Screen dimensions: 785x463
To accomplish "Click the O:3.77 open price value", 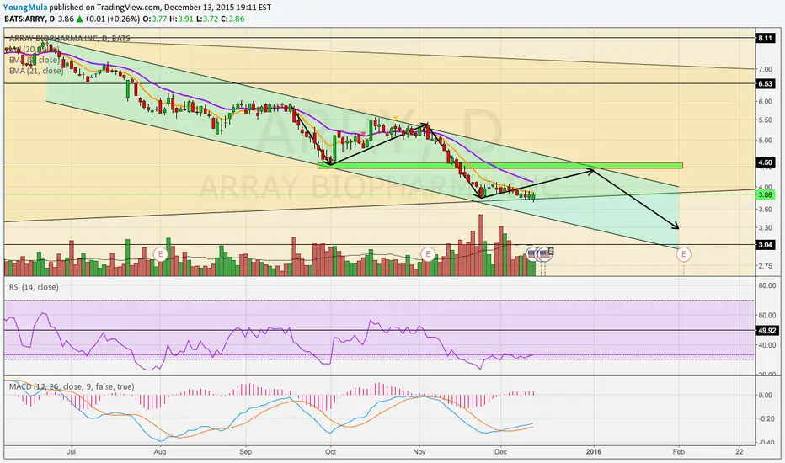I will coord(154,19).
